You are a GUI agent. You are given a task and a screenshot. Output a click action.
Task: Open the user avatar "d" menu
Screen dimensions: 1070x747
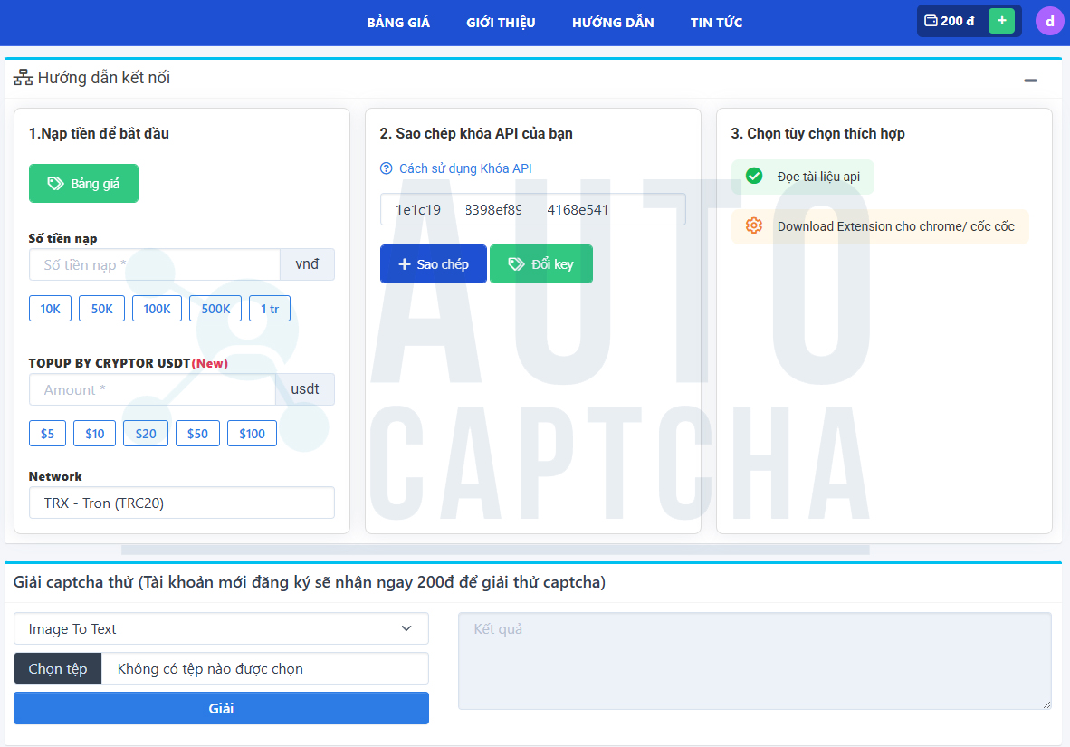(x=1049, y=20)
